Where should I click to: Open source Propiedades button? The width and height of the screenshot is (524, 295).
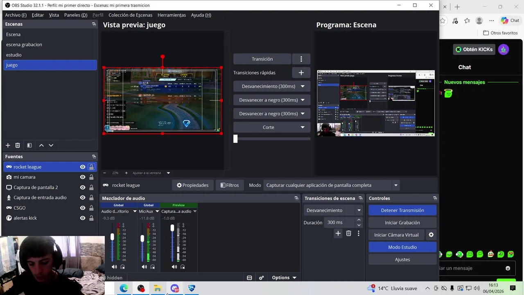(192, 185)
